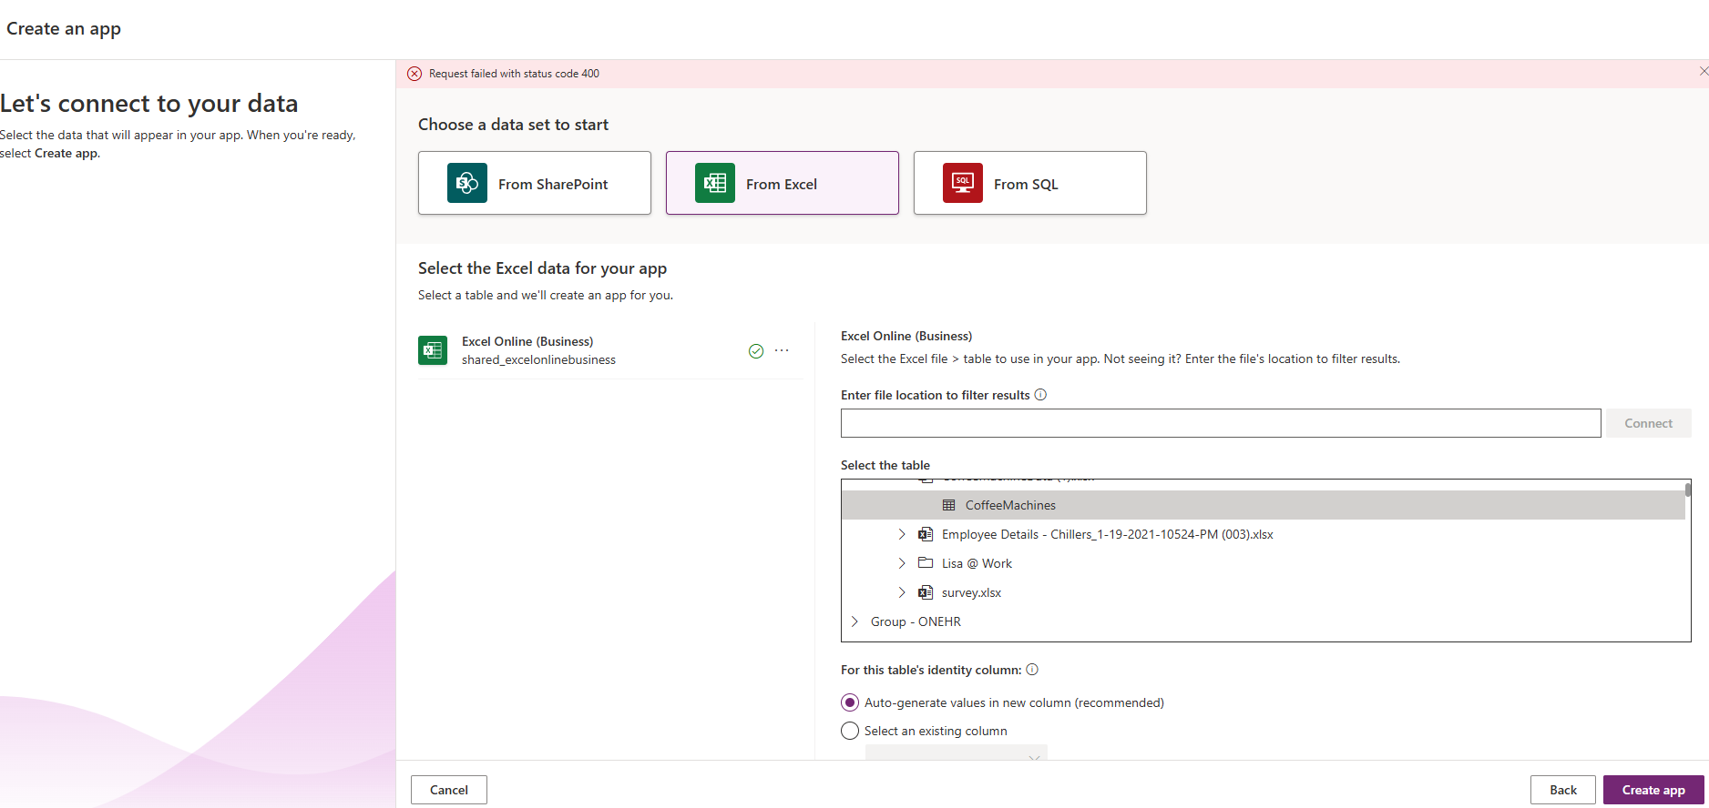Click the Excel logo icon in From Excel
This screenshot has height=808, width=1709.
click(715, 183)
